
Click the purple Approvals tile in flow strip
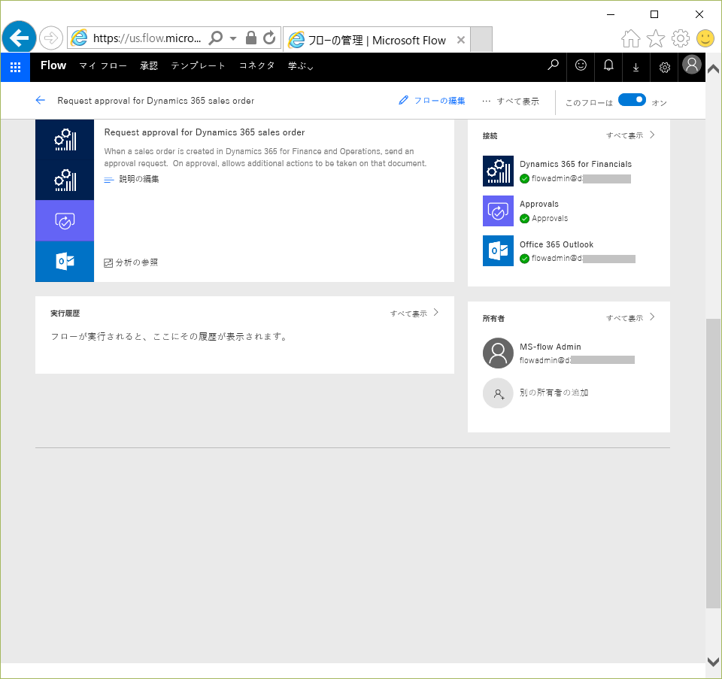tap(65, 220)
